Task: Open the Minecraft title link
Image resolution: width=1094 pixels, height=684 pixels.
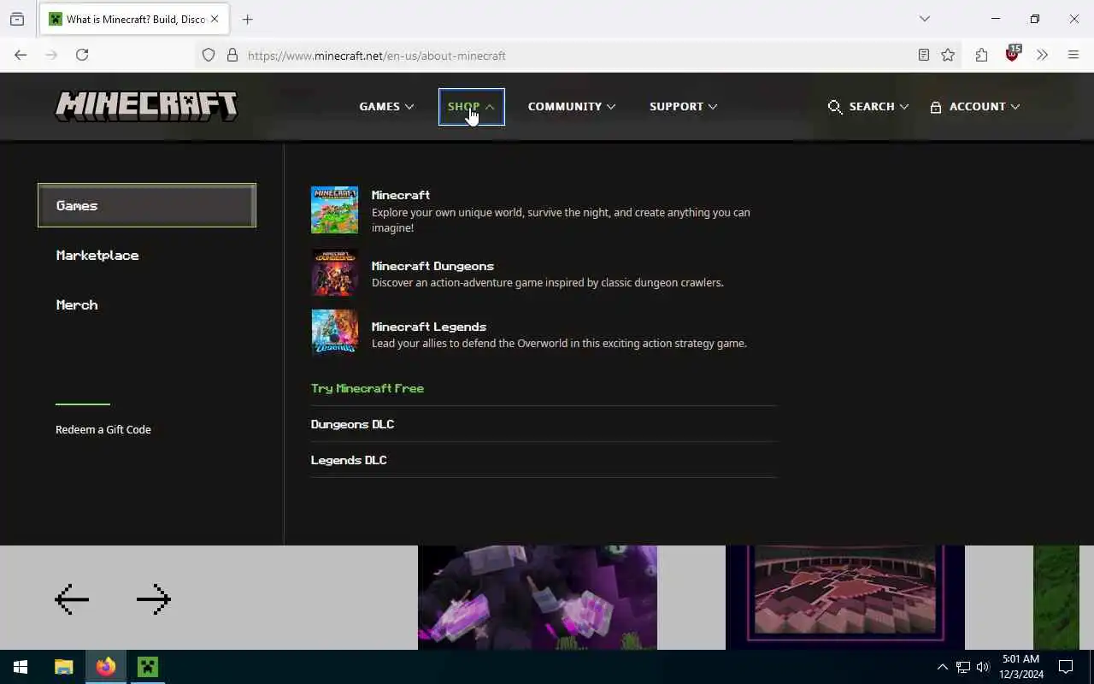Action: (x=401, y=195)
